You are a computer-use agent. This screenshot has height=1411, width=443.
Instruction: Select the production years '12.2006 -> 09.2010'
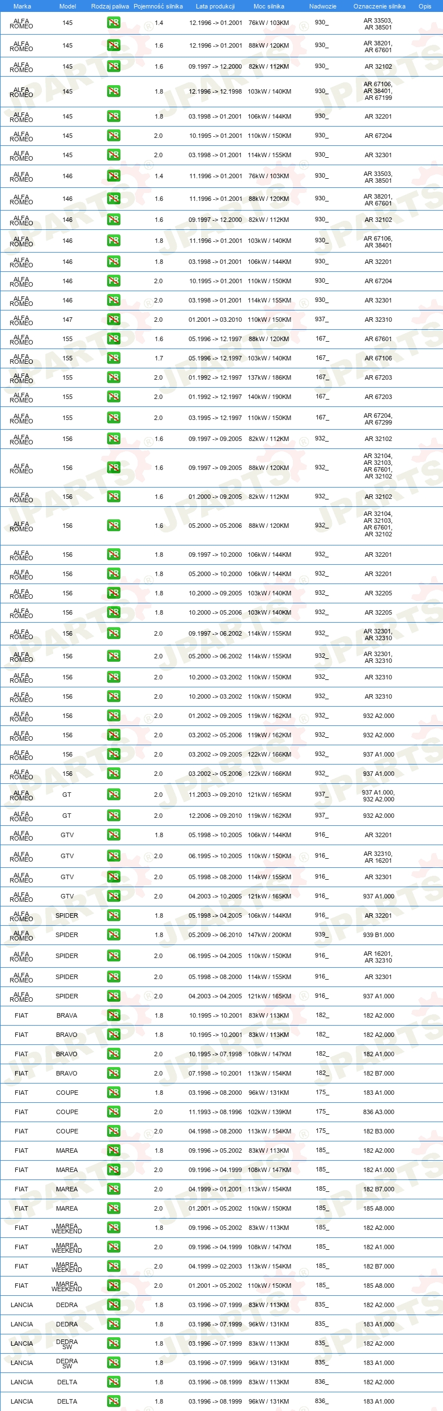pyautogui.click(x=215, y=816)
